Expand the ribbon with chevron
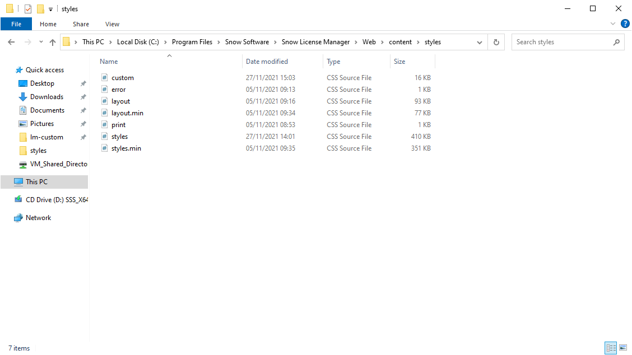632x355 pixels. (612, 24)
